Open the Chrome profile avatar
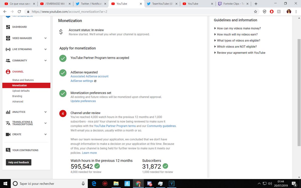The image size is (301, 188). (289, 12)
